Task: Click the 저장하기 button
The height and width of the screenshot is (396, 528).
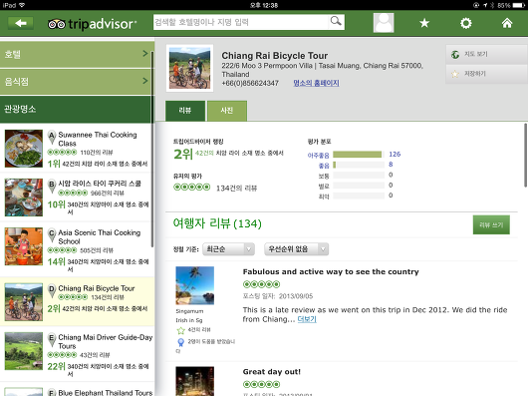Action: pos(486,74)
